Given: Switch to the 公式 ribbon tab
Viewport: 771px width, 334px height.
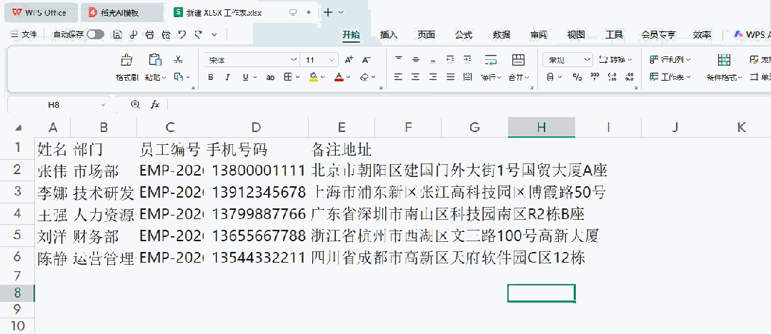Looking at the screenshot, I should (464, 34).
